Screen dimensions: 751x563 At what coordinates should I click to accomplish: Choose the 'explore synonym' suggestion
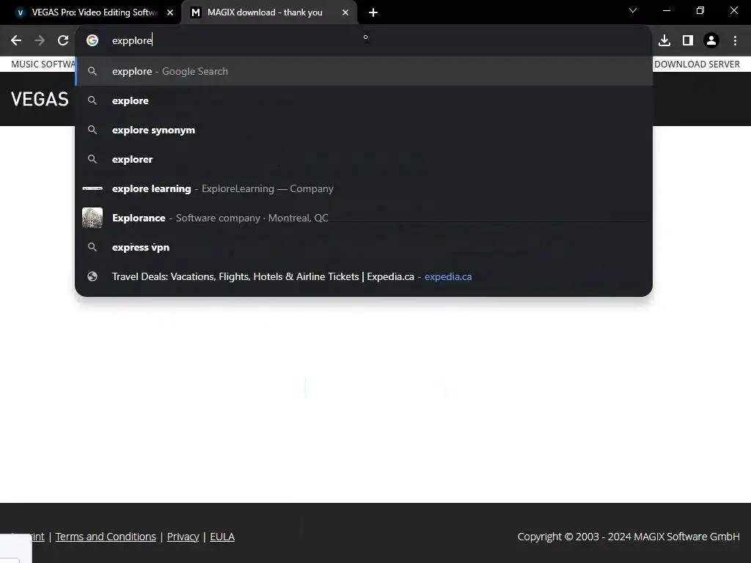pos(364,130)
